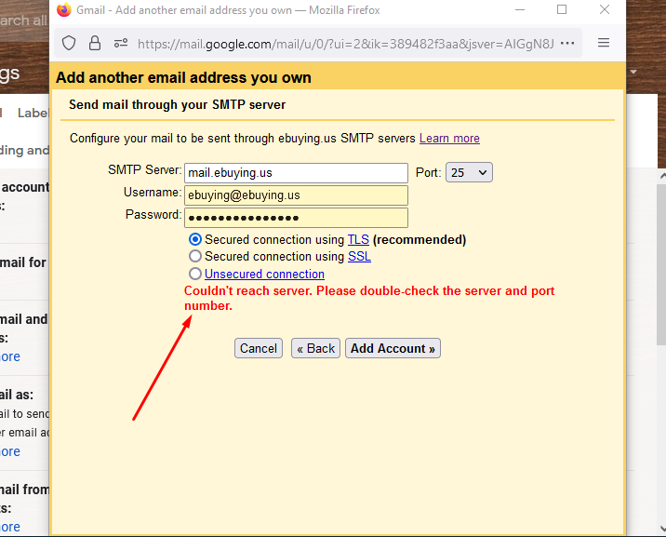
Task: Open the site permissions icon in address bar
Action: (121, 43)
